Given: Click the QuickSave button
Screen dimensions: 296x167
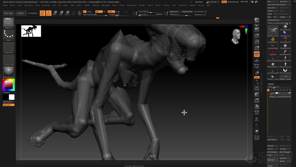Looking at the screenshot, I should [199, 2].
